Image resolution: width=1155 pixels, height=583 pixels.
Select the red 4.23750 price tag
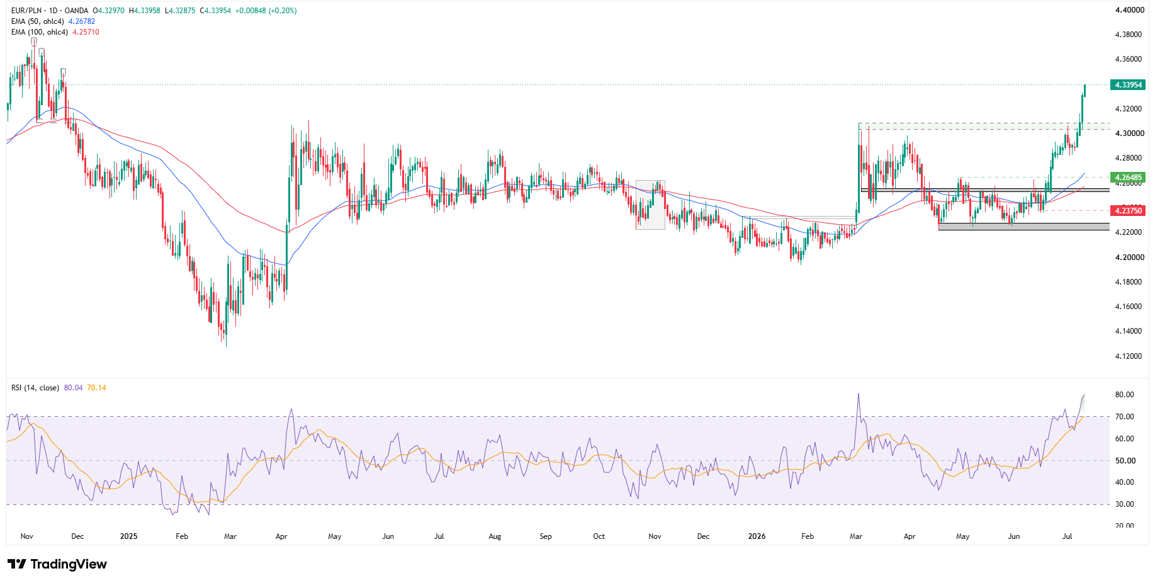pos(1128,211)
